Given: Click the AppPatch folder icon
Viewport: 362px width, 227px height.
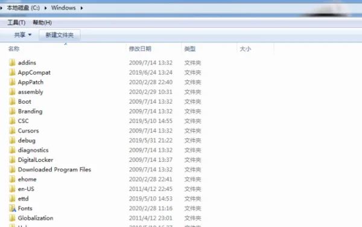Looking at the screenshot, I should coord(12,82).
